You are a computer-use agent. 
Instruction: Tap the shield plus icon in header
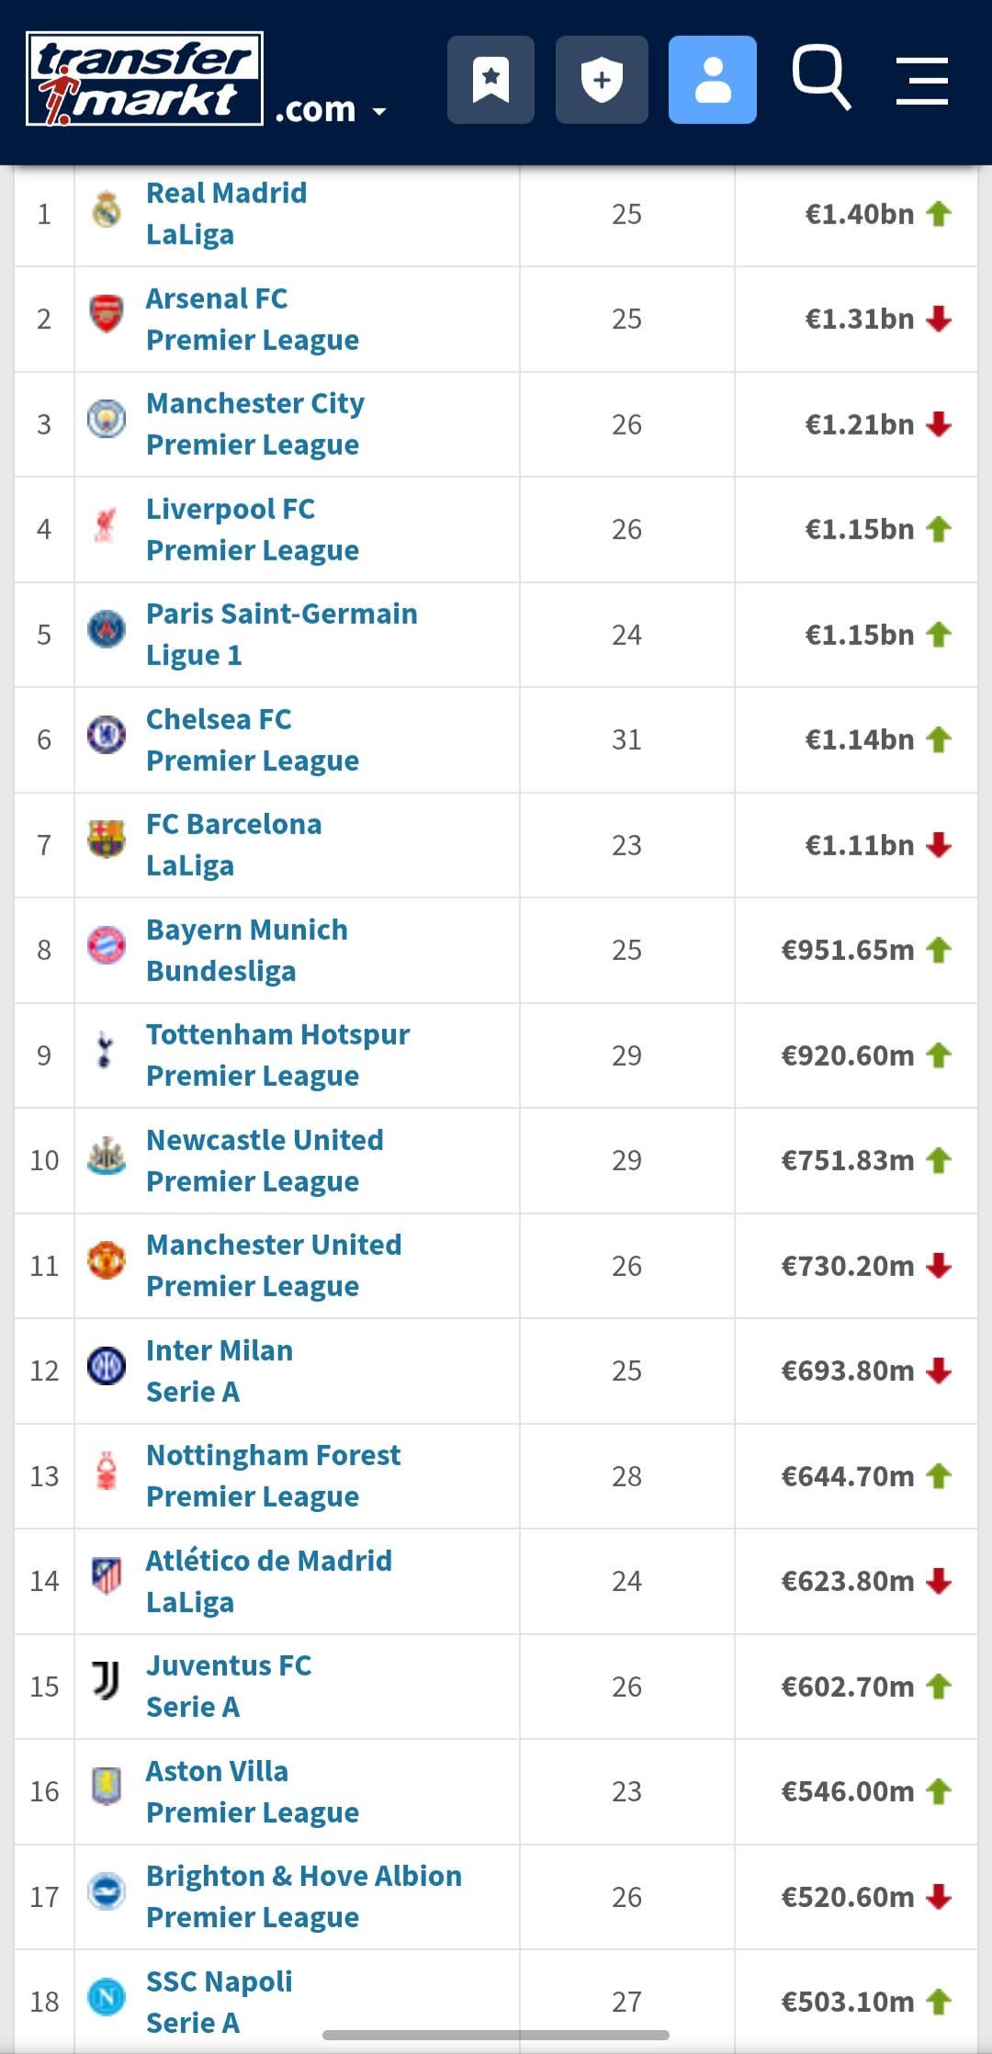(x=602, y=80)
